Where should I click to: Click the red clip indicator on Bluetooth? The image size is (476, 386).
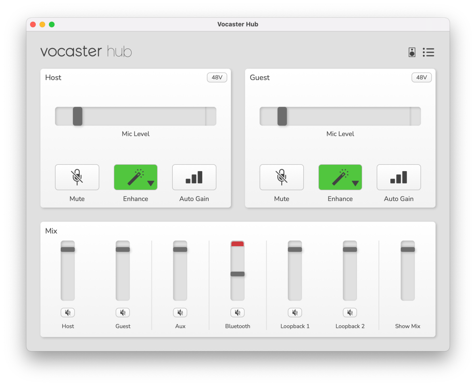238,243
